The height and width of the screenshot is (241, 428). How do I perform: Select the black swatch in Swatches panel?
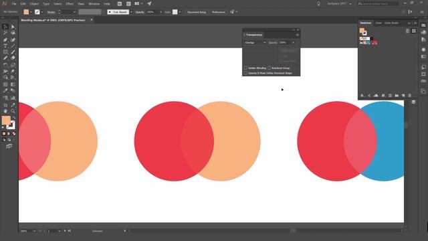click(372, 39)
